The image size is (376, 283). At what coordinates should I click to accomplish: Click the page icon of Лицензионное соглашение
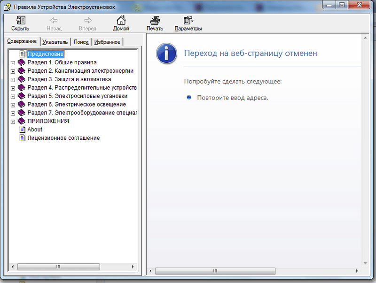tap(22, 138)
